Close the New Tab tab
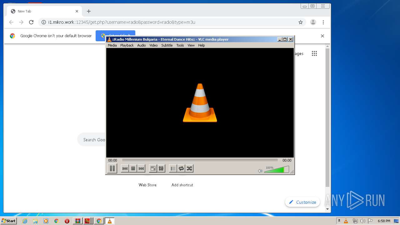This screenshot has height=225, width=400. point(77,11)
